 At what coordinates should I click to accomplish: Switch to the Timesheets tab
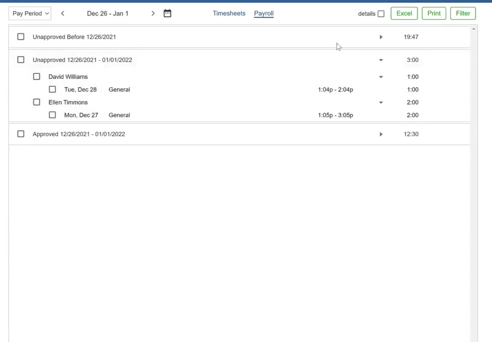229,13
